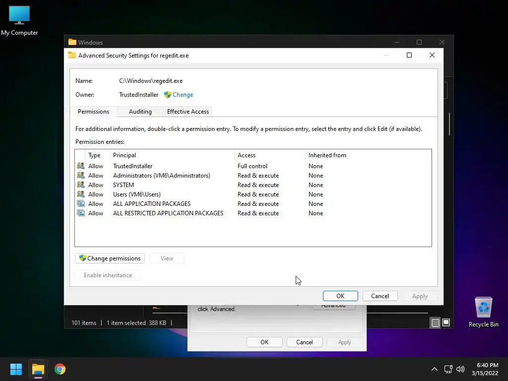Maximize the Advanced Security Settings window
Screen dimensions: 508x381
click(409, 55)
